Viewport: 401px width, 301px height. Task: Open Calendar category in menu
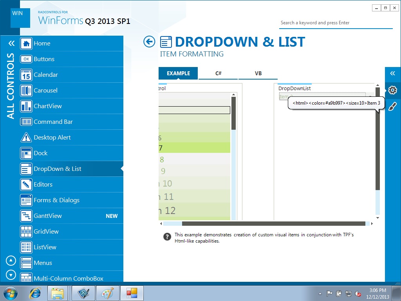click(x=72, y=75)
